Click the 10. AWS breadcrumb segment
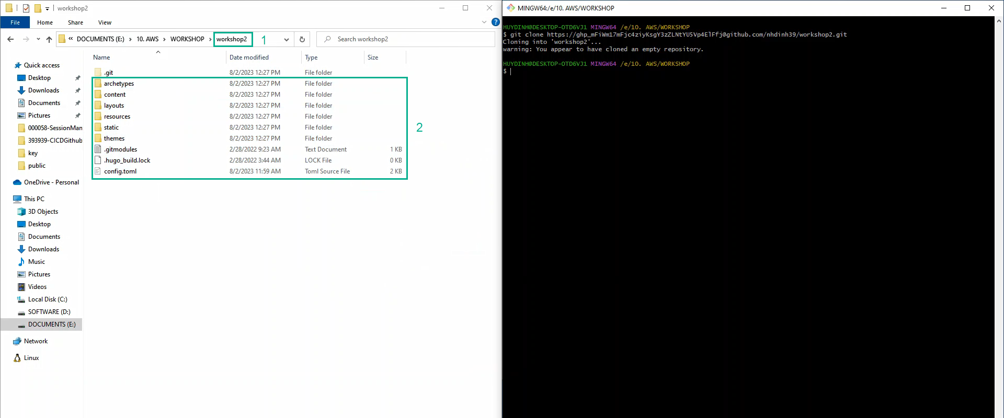1004x418 pixels. pyautogui.click(x=147, y=39)
